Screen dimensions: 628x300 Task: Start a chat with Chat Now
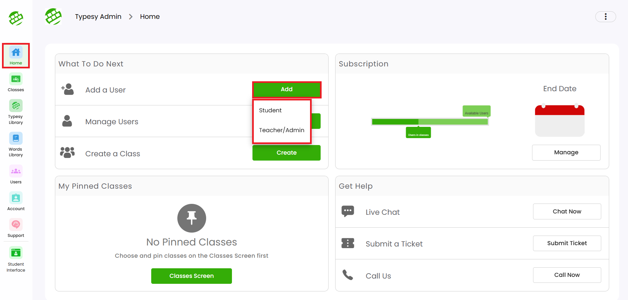tap(566, 211)
